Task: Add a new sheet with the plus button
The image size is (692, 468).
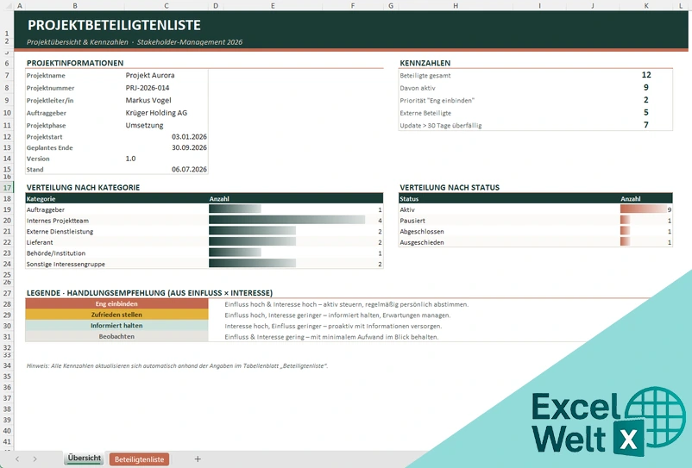Action: pos(198,459)
